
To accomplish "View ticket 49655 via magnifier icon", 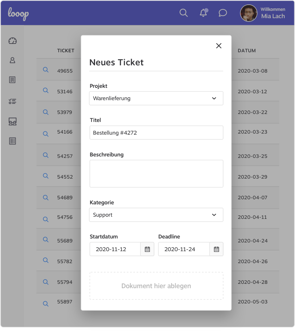I will (x=46, y=70).
